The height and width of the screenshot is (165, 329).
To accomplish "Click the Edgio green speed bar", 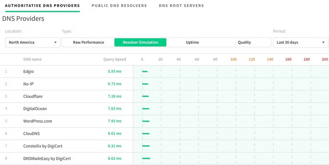I will (145, 72).
